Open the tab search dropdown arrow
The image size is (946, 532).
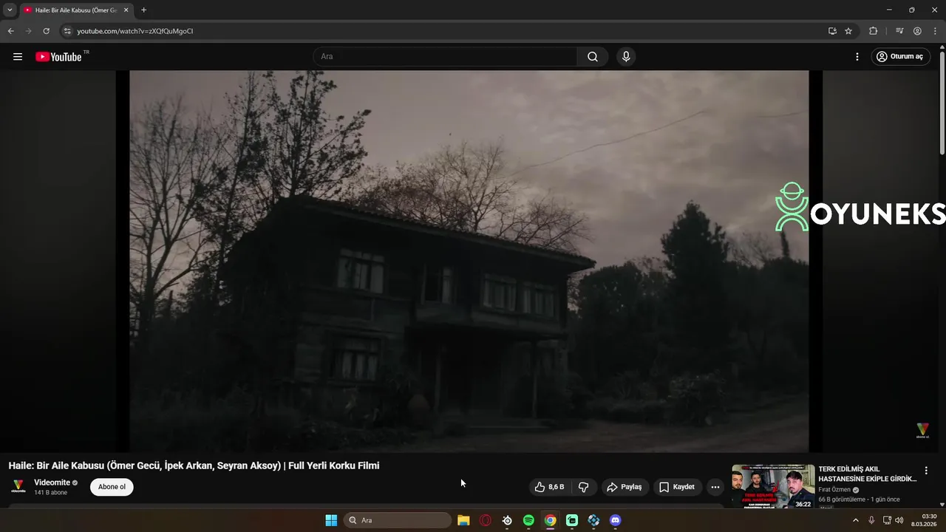tap(10, 10)
